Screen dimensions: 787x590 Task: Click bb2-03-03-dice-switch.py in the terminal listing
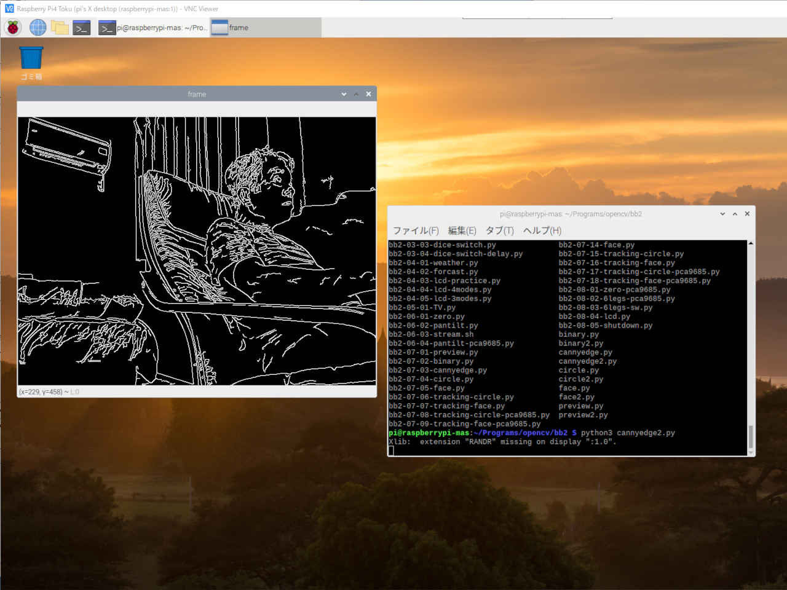point(442,245)
